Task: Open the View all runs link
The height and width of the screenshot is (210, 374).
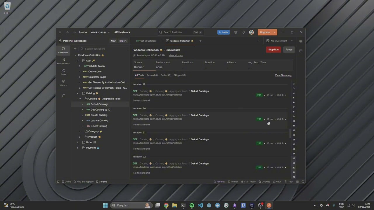Action: pyautogui.click(x=176, y=55)
